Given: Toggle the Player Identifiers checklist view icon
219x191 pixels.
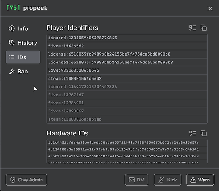Looking at the screenshot, I should pos(192,28).
